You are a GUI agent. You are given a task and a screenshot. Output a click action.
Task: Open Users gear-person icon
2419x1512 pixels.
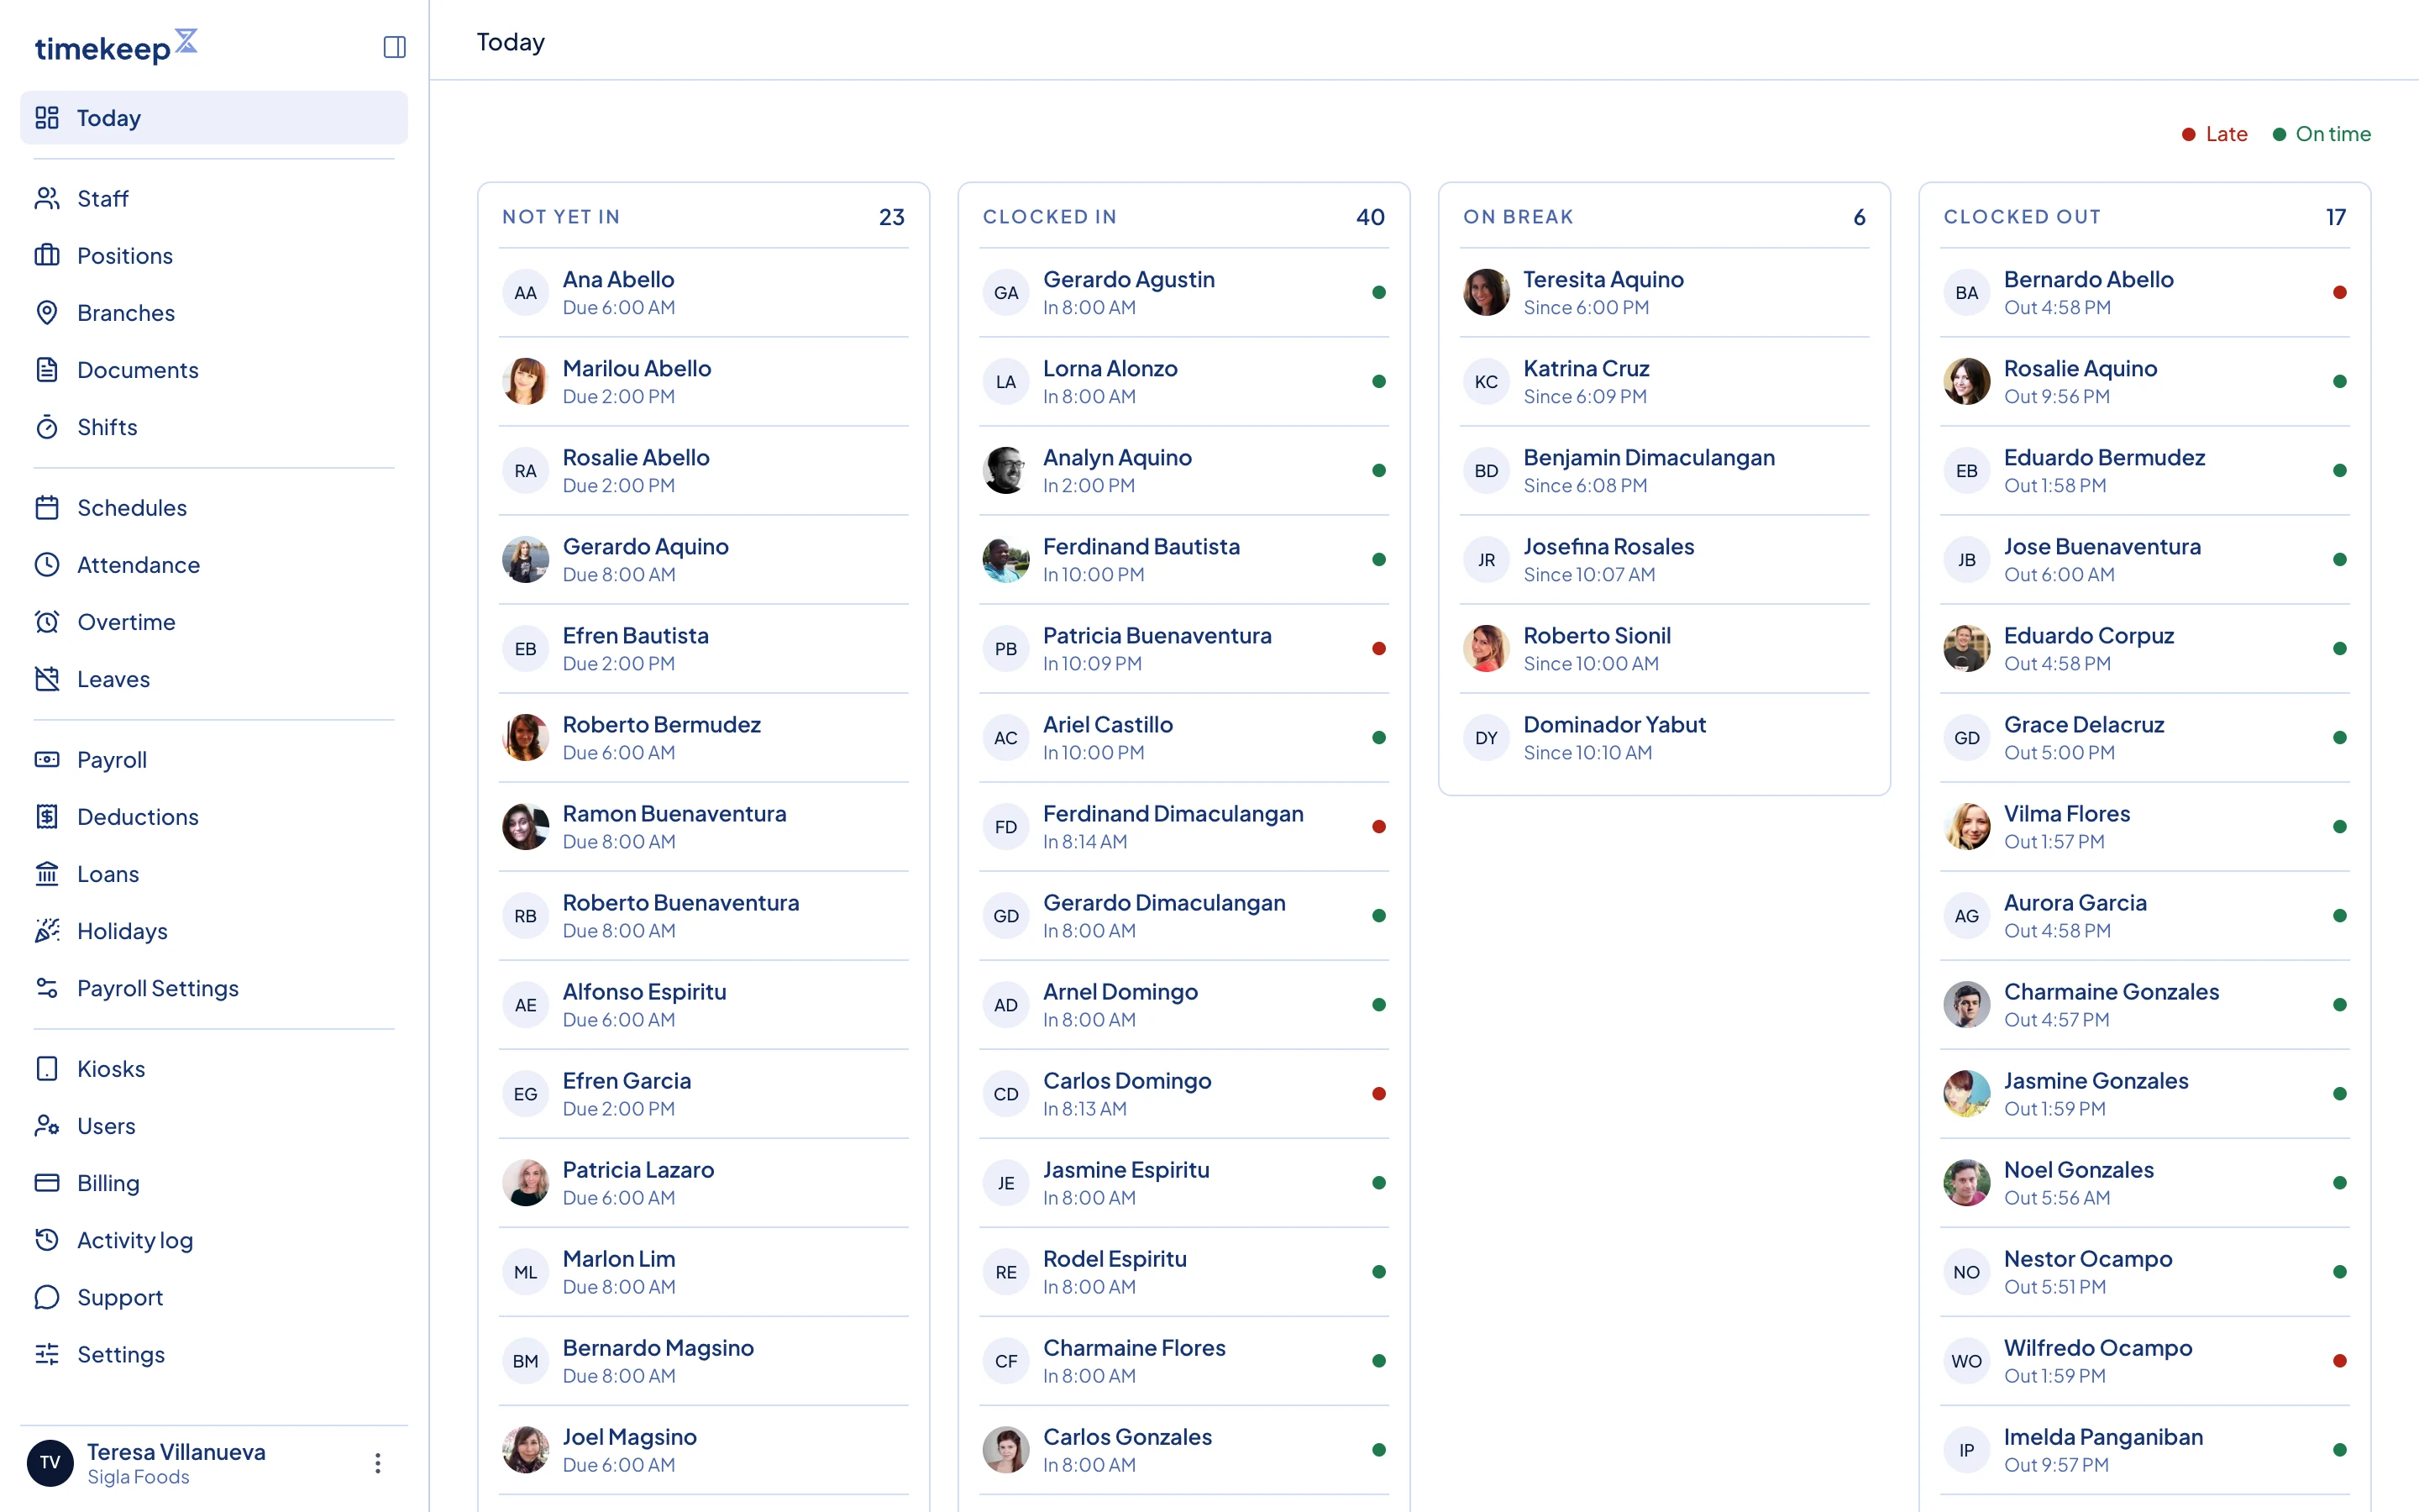[x=47, y=1125]
